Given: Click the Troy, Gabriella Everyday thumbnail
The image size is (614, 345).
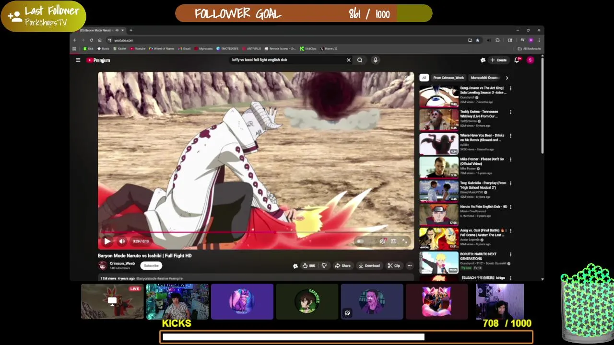Looking at the screenshot, I should click(x=439, y=191).
